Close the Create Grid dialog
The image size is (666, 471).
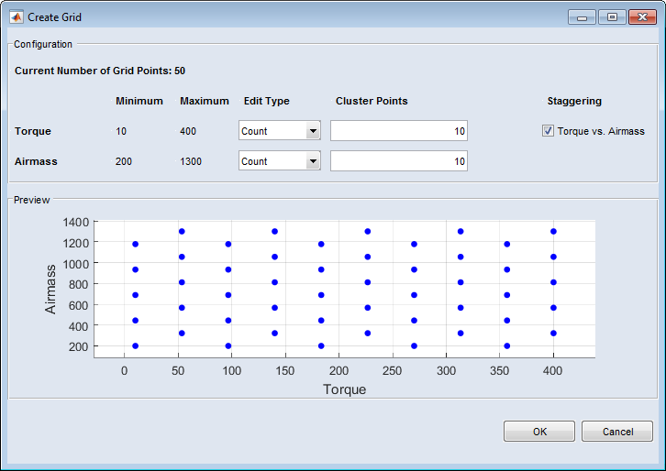pos(640,17)
